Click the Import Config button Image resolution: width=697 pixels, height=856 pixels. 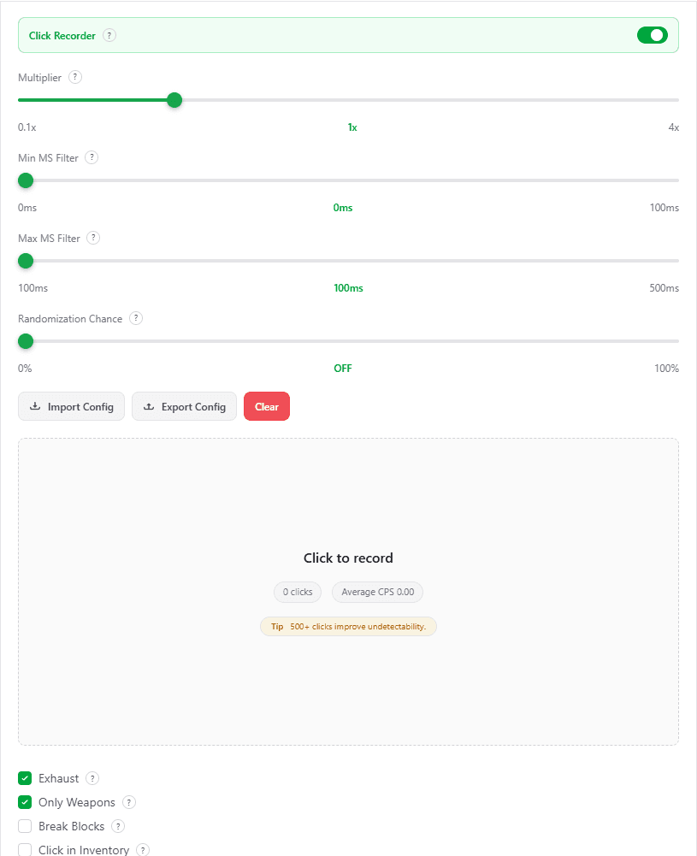point(71,406)
